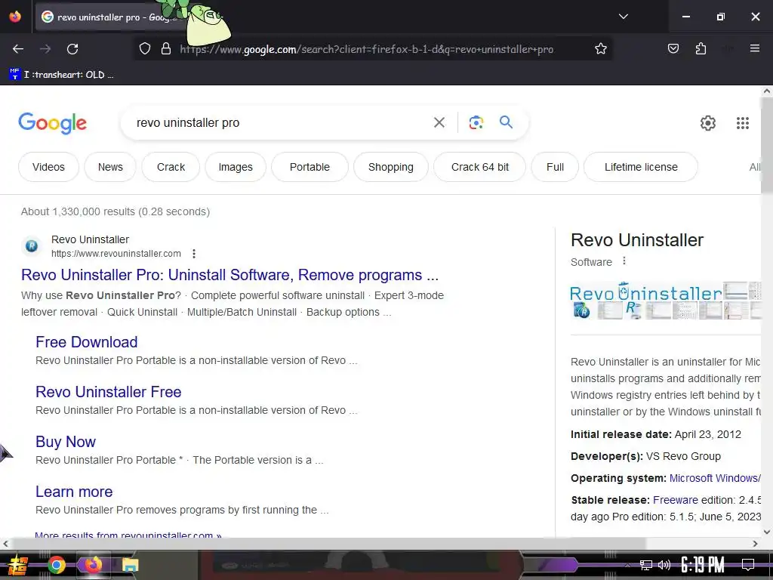Open the tracking protection shield icon

tap(144, 49)
